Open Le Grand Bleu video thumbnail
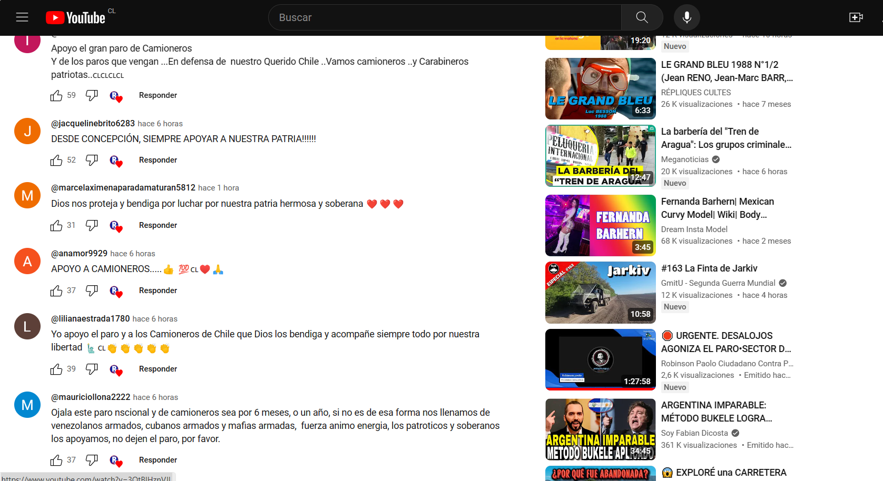Screen dimensions: 883x481 (x=601, y=88)
